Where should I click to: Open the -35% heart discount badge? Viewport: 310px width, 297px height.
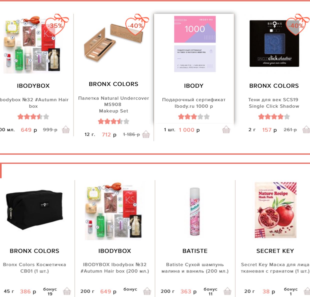click(56, 25)
